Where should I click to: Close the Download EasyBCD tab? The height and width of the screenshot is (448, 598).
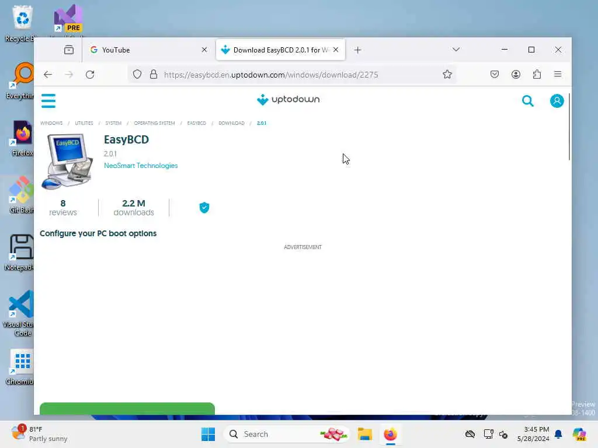pos(336,50)
